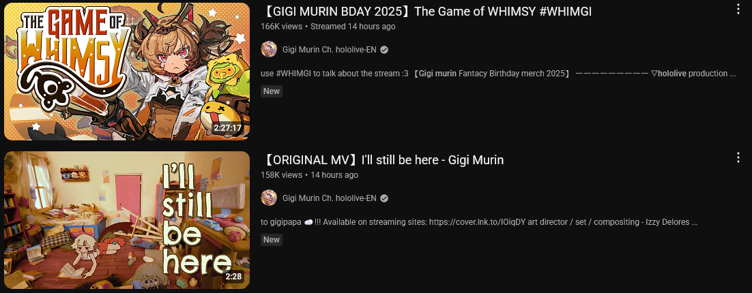The width and height of the screenshot is (752, 293).
Task: Open the three-dot menu for Game of WHIMSY video
Action: tap(738, 9)
